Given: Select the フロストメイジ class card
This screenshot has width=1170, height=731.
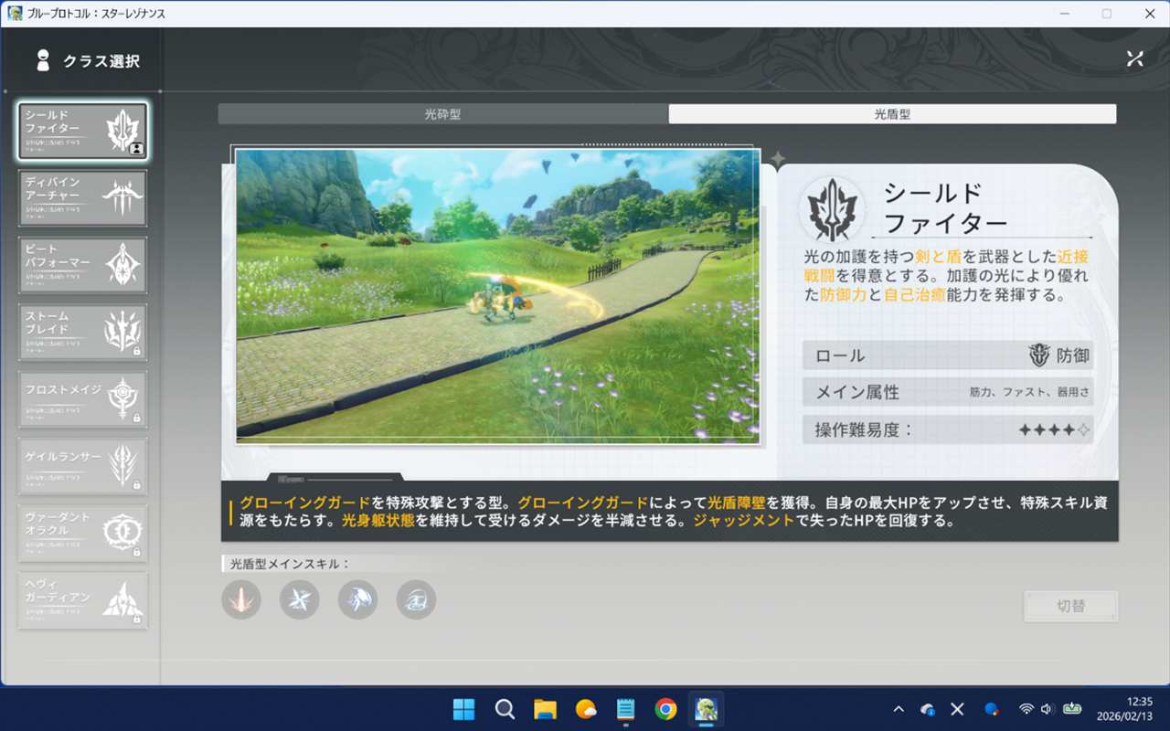Looking at the screenshot, I should tap(82, 399).
